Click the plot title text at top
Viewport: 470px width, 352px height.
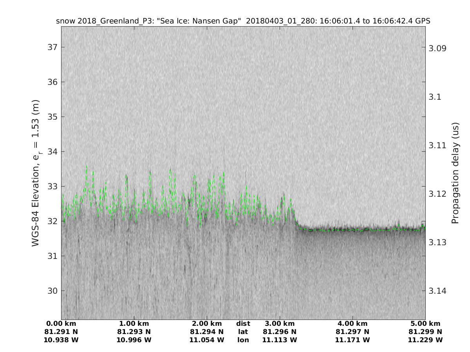pos(243,21)
